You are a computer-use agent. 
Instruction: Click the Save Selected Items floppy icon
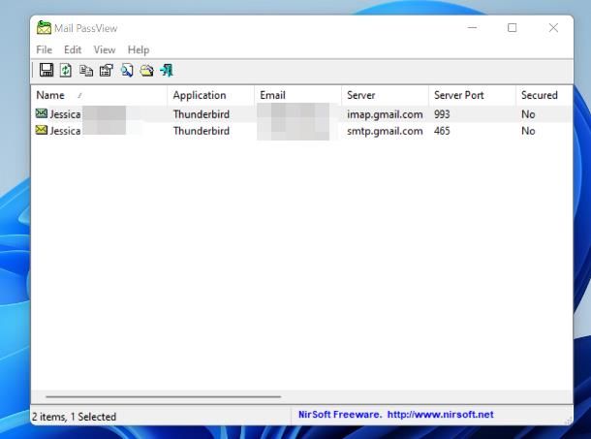tap(47, 70)
